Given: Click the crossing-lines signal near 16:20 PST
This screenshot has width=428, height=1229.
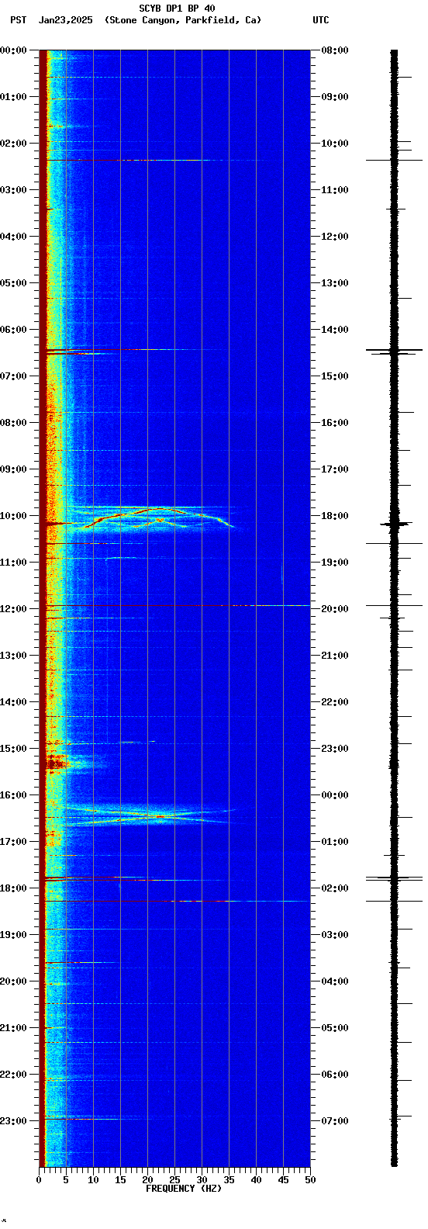Looking at the screenshot, I should click(155, 815).
